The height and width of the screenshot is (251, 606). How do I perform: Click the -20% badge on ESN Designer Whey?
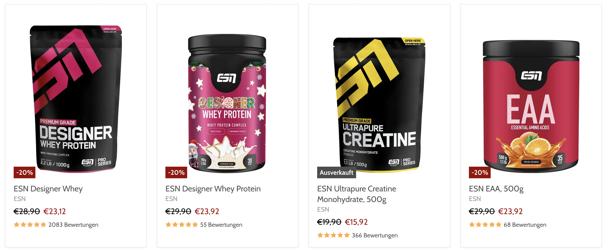click(x=25, y=172)
